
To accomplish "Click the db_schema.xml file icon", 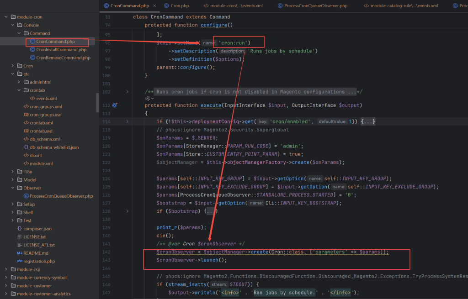I will 26,139.
